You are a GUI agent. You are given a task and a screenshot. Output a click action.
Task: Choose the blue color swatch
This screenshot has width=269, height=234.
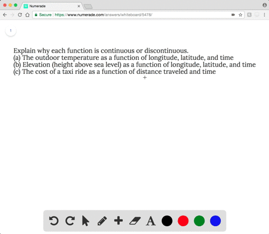pyautogui.click(x=215, y=221)
